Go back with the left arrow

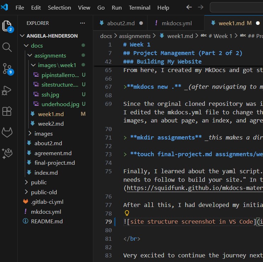point(189,7)
